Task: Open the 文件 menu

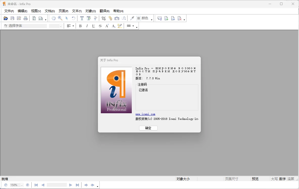Action: pyautogui.click(x=9, y=11)
